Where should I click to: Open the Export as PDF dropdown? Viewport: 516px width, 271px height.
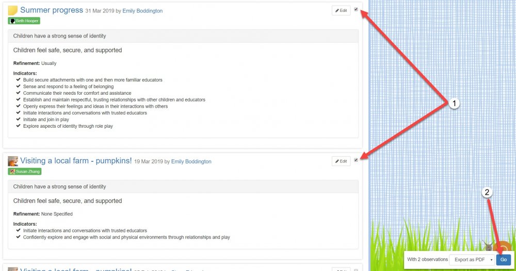[472, 260]
